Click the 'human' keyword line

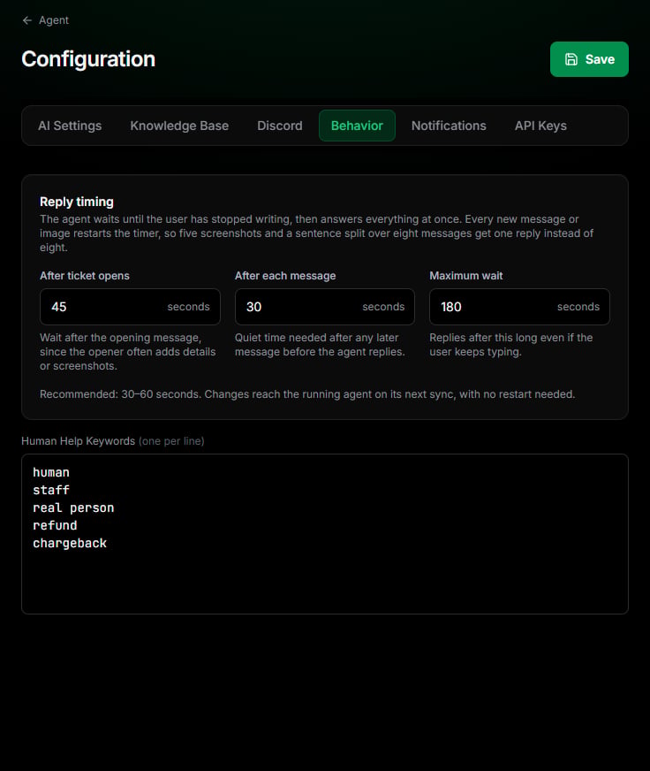(51, 472)
